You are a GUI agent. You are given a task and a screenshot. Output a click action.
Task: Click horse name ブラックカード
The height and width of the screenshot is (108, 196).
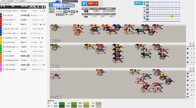[x=10, y=20]
